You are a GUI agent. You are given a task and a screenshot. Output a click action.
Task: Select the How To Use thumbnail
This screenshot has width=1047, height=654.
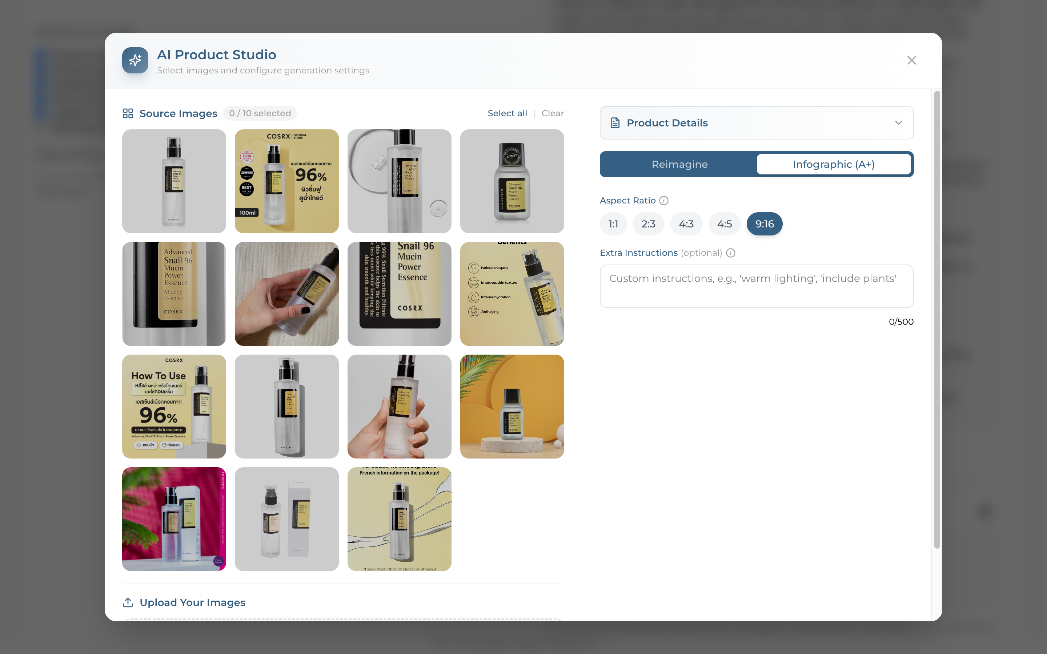click(x=174, y=407)
